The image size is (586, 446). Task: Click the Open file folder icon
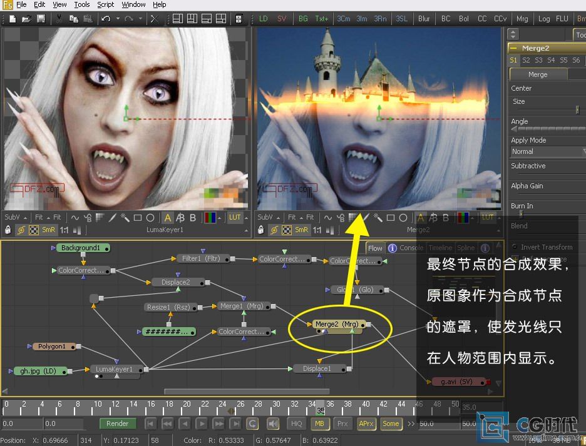coord(26,19)
